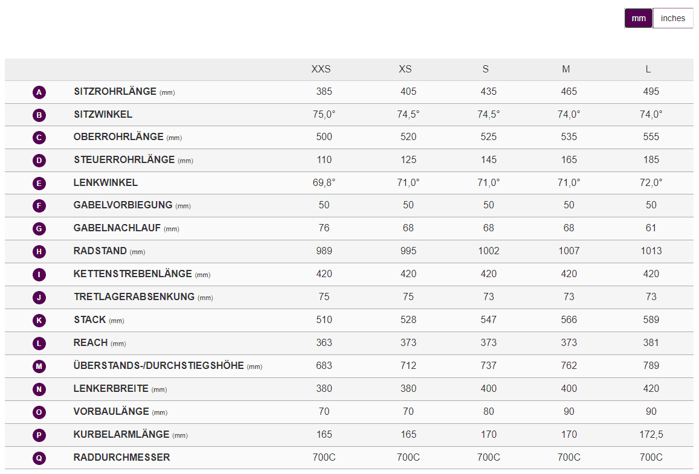Click the SITZROHRLÄNGE row label
The image size is (699, 474).
pyautogui.click(x=115, y=91)
